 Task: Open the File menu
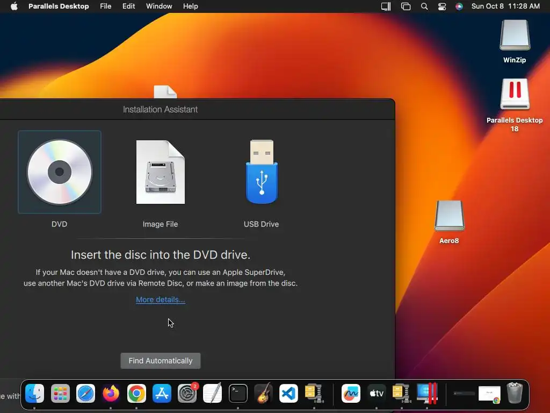(106, 6)
